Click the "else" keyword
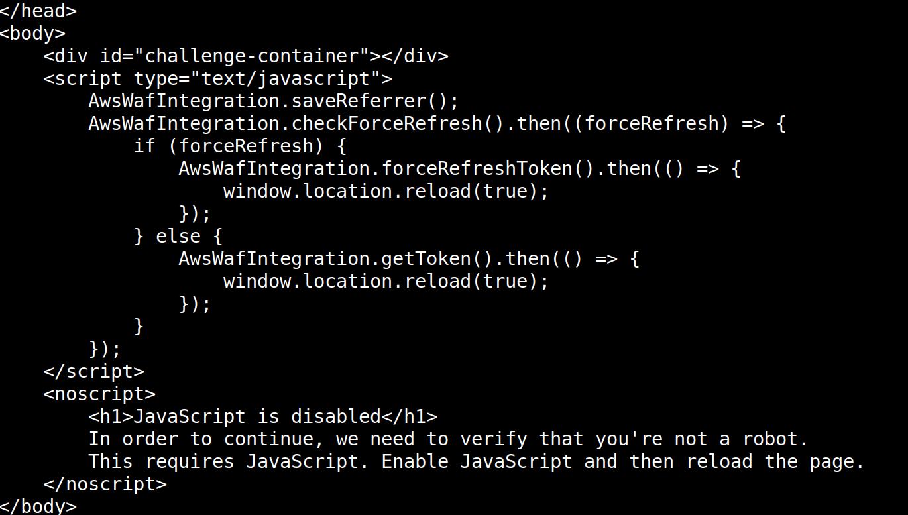 (178, 236)
